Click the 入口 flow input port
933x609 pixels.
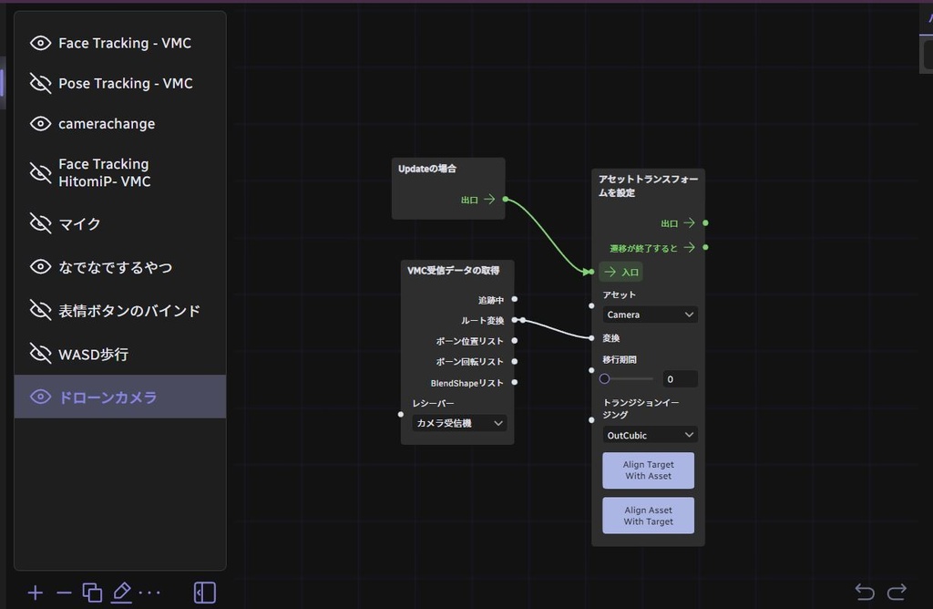(590, 272)
